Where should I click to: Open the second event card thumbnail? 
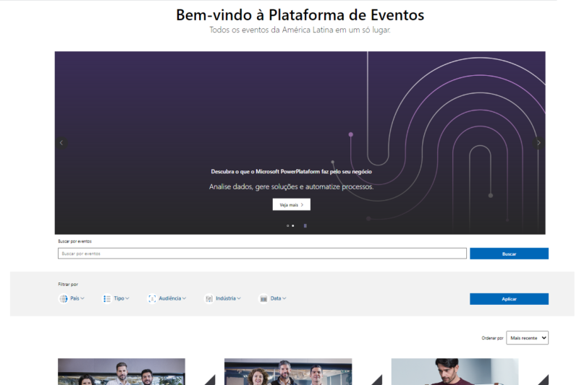tap(288, 372)
